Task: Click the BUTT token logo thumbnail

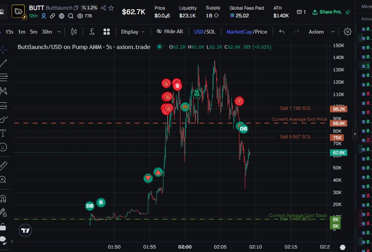Action: [x=18, y=11]
